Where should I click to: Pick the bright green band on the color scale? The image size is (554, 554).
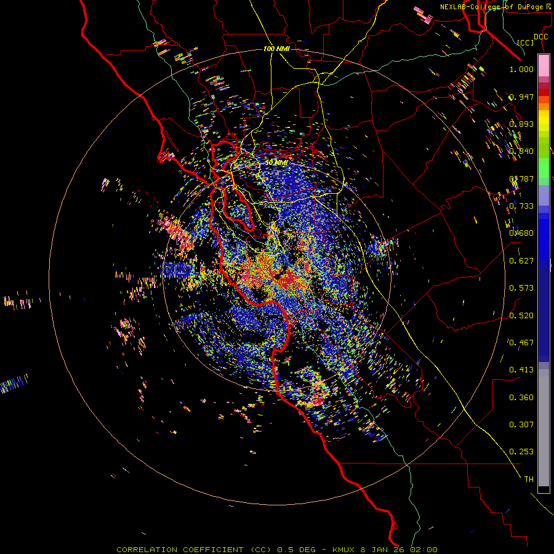(x=544, y=168)
